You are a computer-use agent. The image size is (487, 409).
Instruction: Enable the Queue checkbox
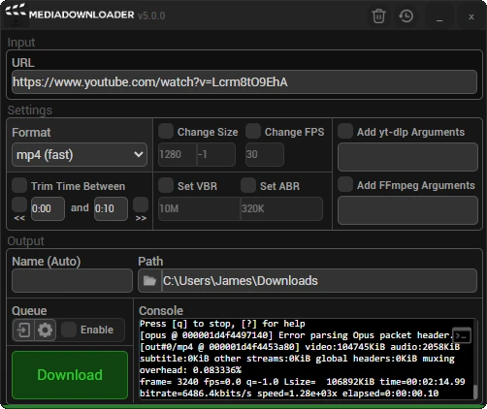pyautogui.click(x=69, y=330)
